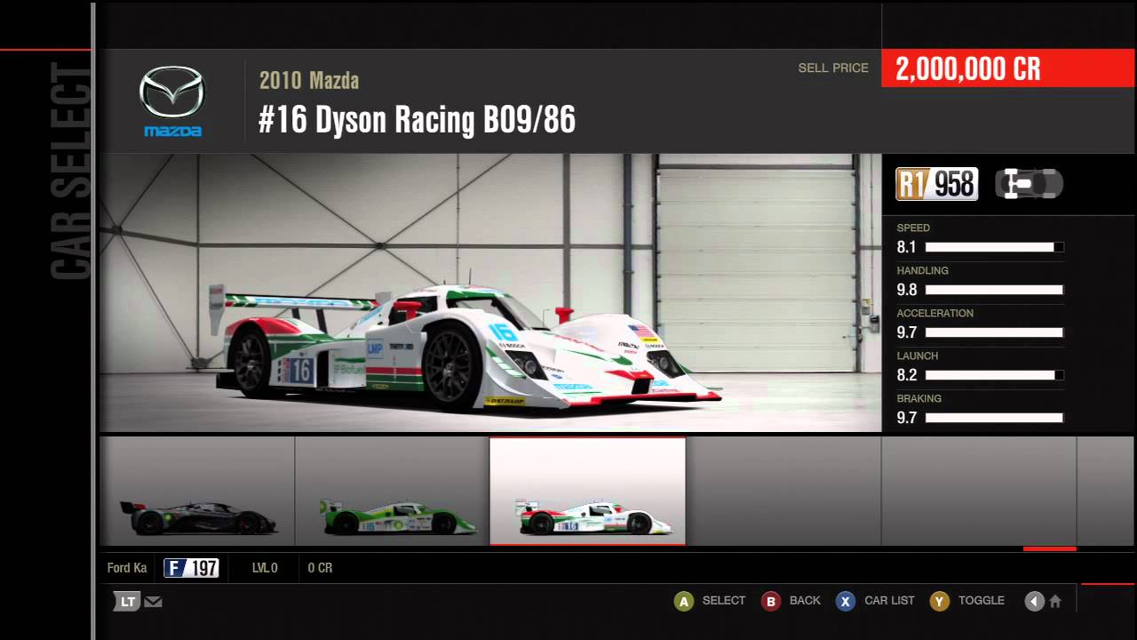
Task: Click the red B button icon
Action: click(x=770, y=602)
